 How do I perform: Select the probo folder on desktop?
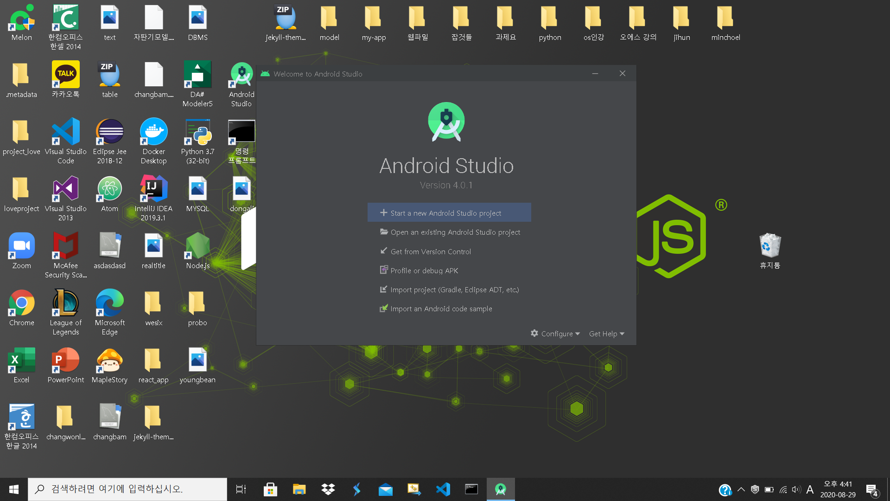[197, 308]
